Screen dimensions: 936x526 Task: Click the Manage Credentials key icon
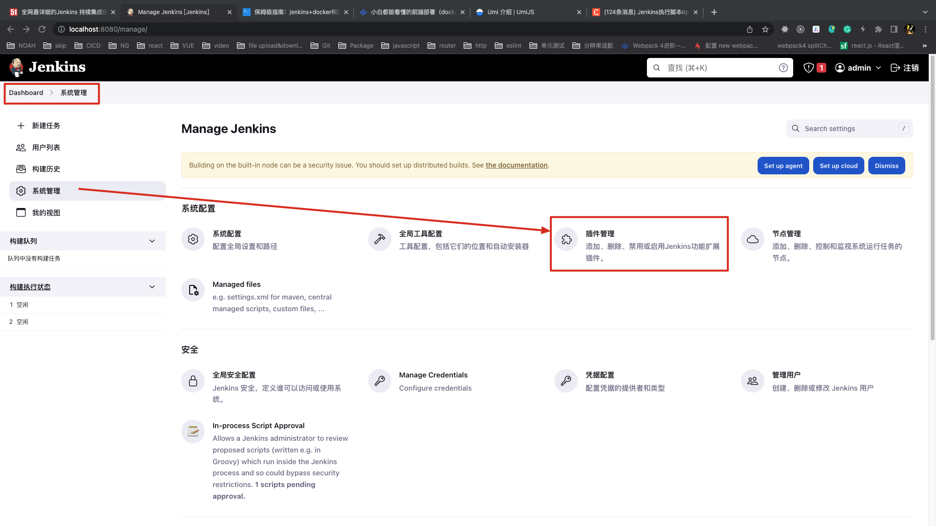click(379, 381)
